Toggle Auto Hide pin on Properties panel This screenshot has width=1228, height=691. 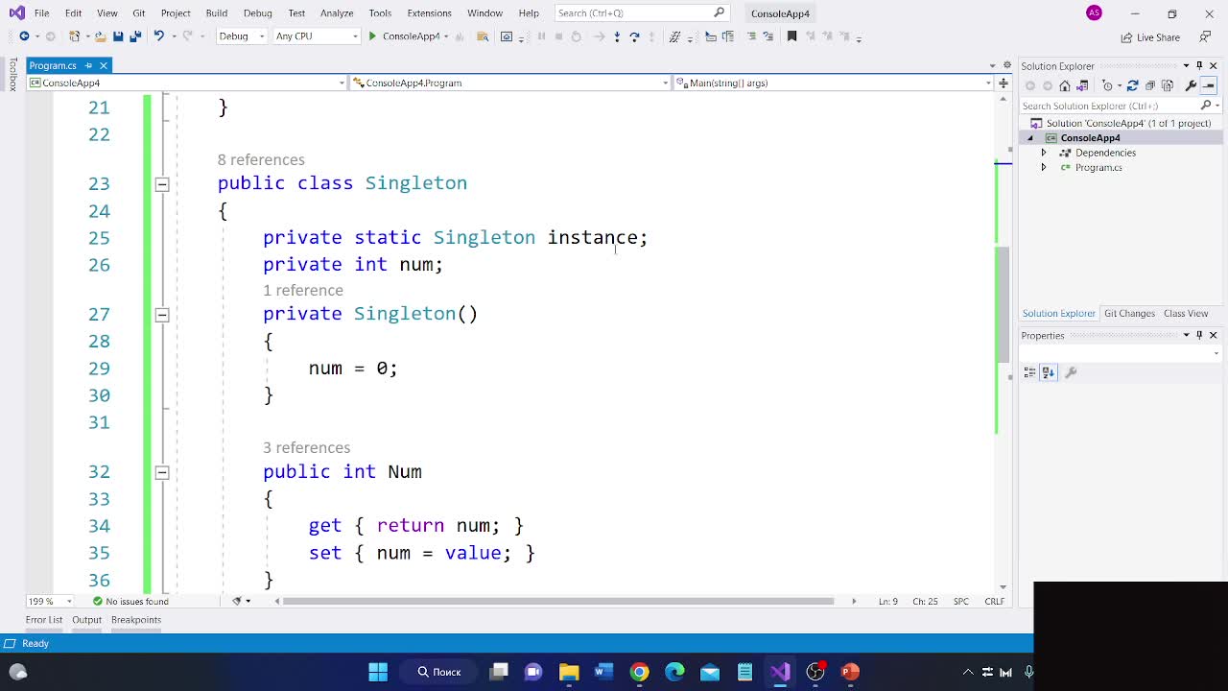[1199, 335]
